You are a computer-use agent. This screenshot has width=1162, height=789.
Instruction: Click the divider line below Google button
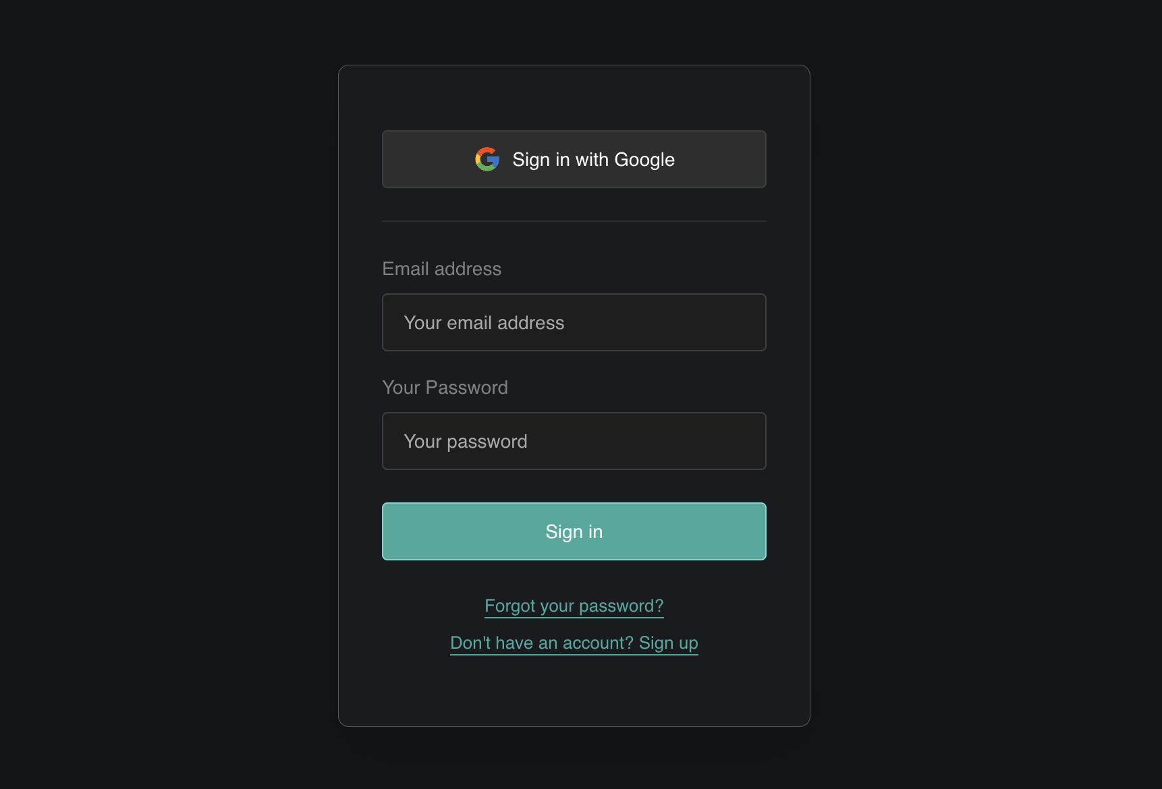point(574,221)
